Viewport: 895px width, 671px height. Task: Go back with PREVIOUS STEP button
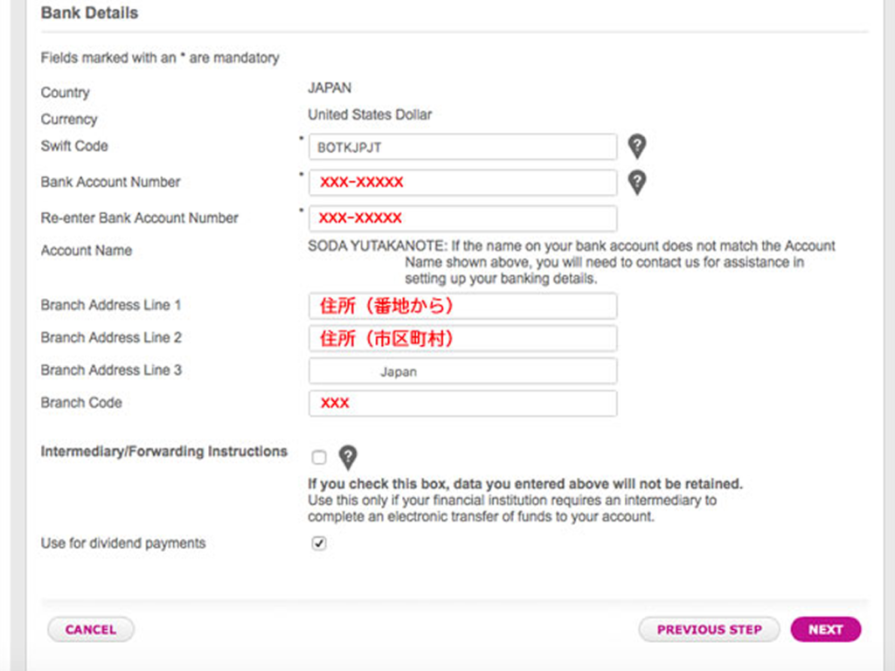709,629
